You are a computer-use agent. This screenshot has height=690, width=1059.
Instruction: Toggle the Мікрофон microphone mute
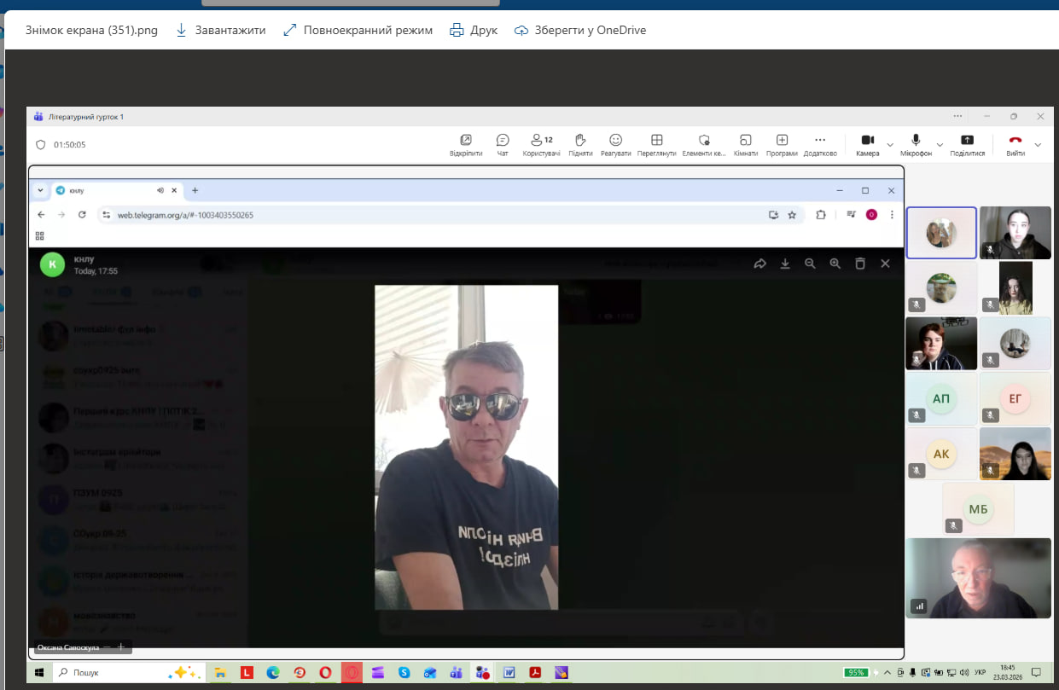[x=916, y=141]
